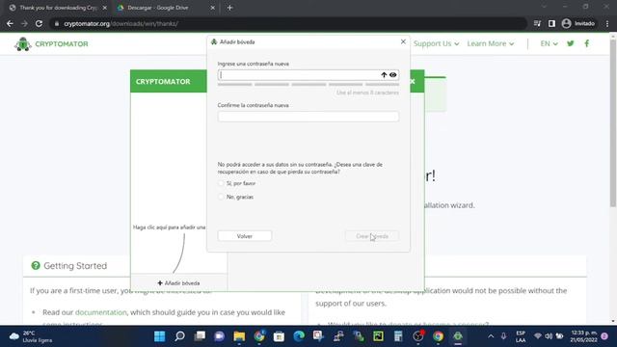The width and height of the screenshot is (617, 347).
Task: Click the Cryptomator robot logo on website
Action: coord(23,44)
